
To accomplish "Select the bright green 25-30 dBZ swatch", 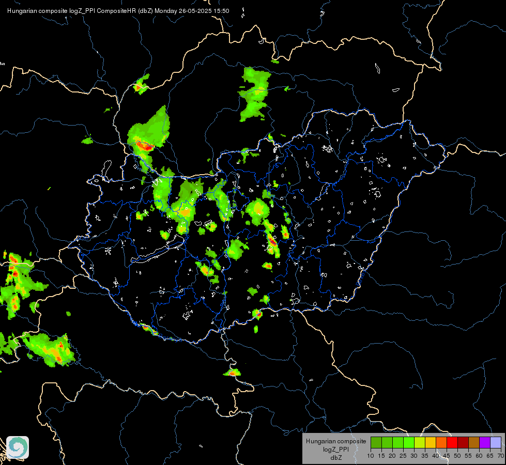I will (x=409, y=442).
